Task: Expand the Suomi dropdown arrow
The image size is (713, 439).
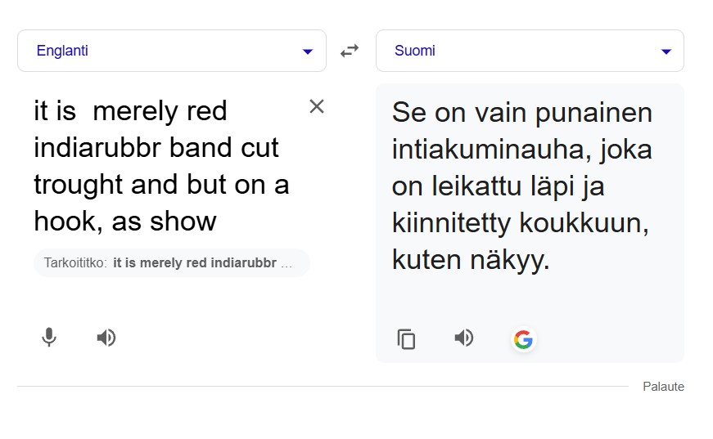Action: click(666, 52)
